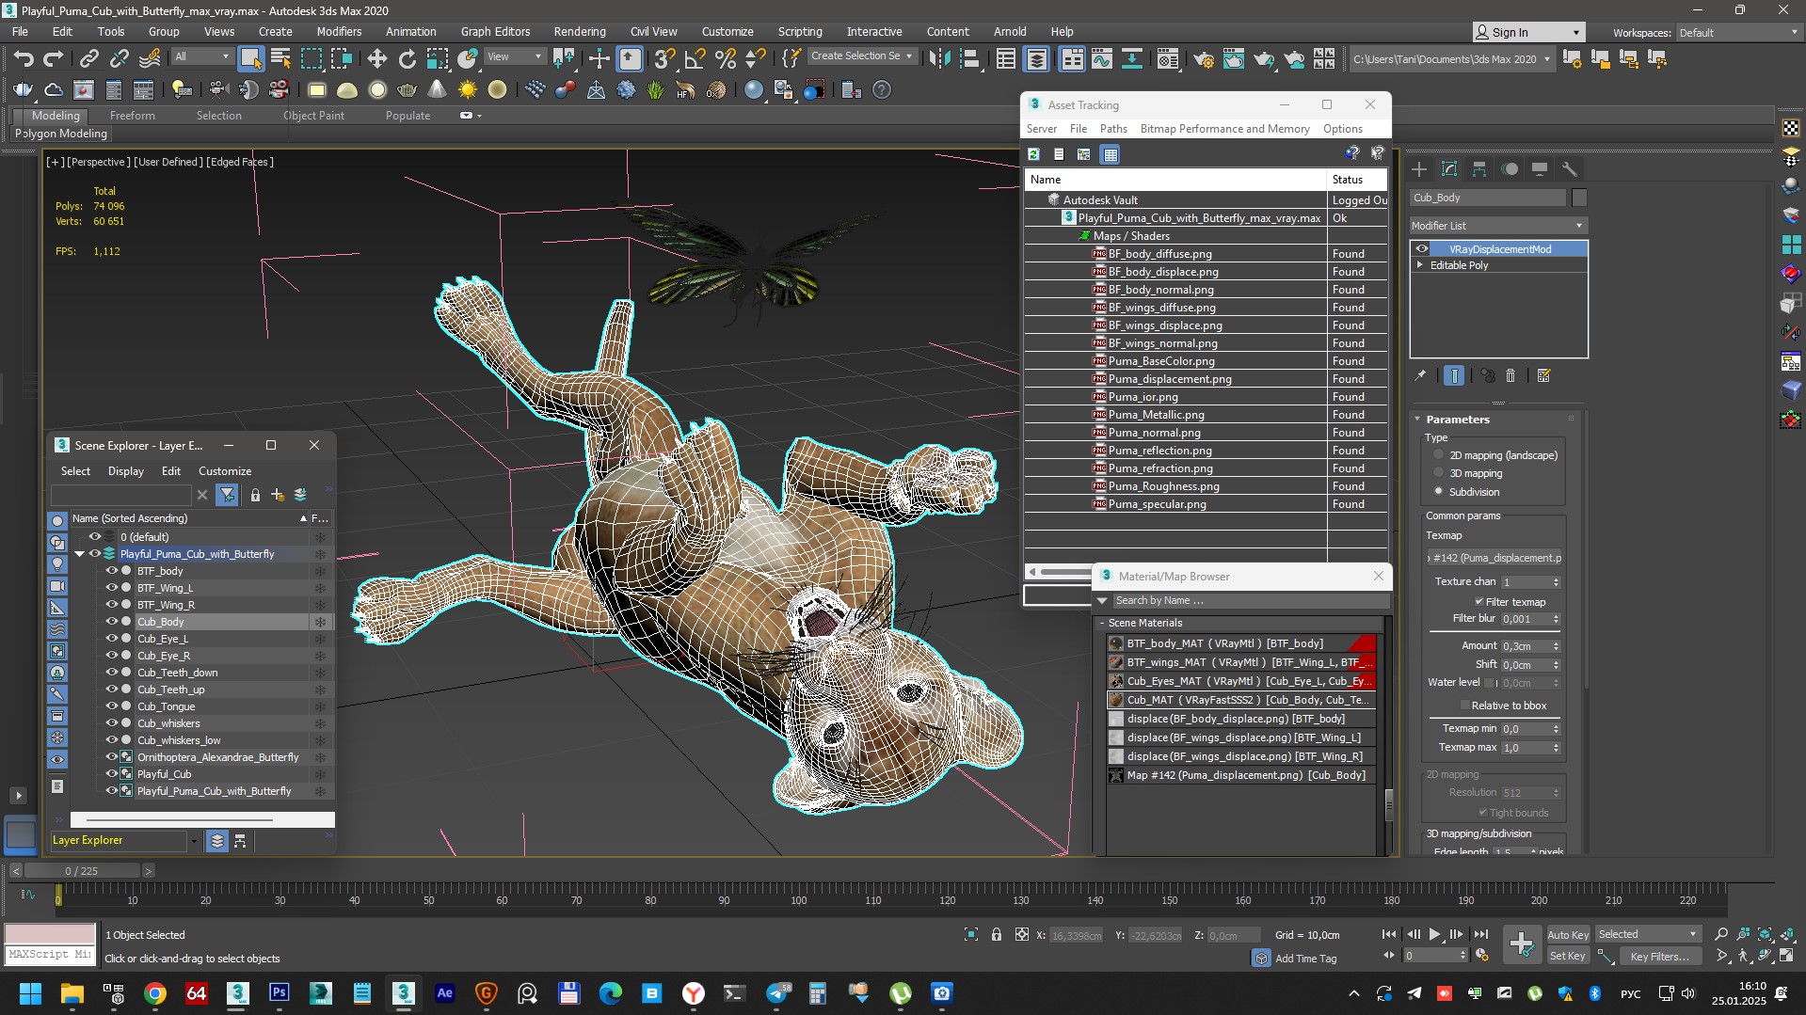1806x1015 pixels.
Task: Activate the Select Object tool
Action: pos(250,58)
